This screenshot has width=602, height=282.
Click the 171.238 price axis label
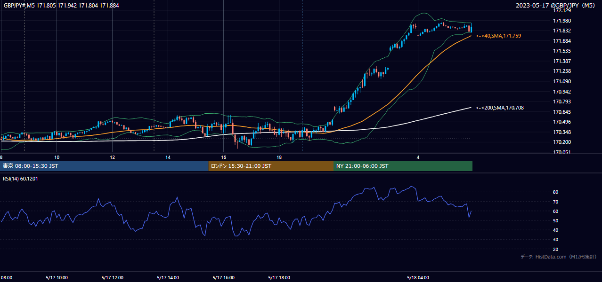(x=562, y=71)
